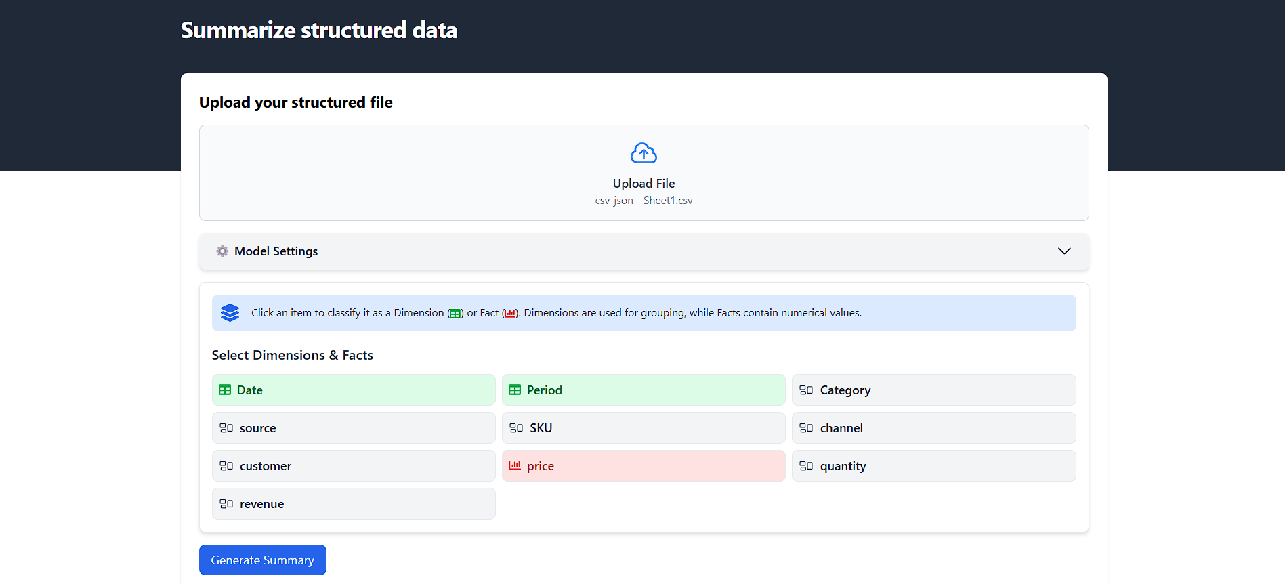Viewport: 1285px width, 584px height.
Task: Click the green dimension icon beside Period
Action: click(x=515, y=390)
